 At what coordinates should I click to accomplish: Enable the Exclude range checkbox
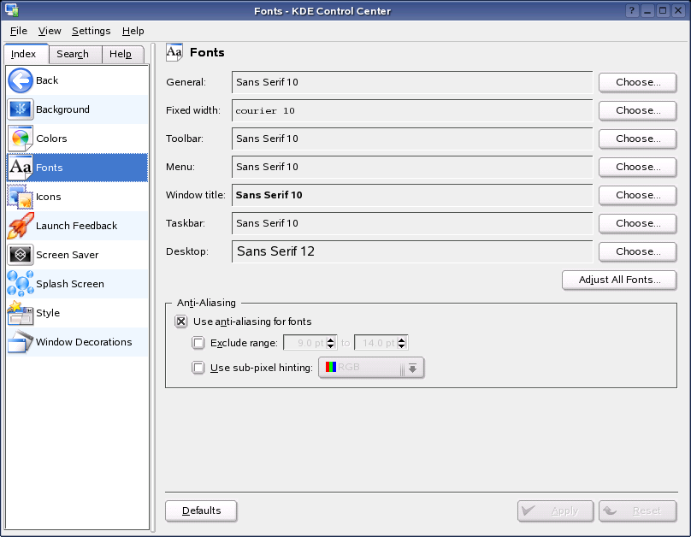[x=198, y=343]
